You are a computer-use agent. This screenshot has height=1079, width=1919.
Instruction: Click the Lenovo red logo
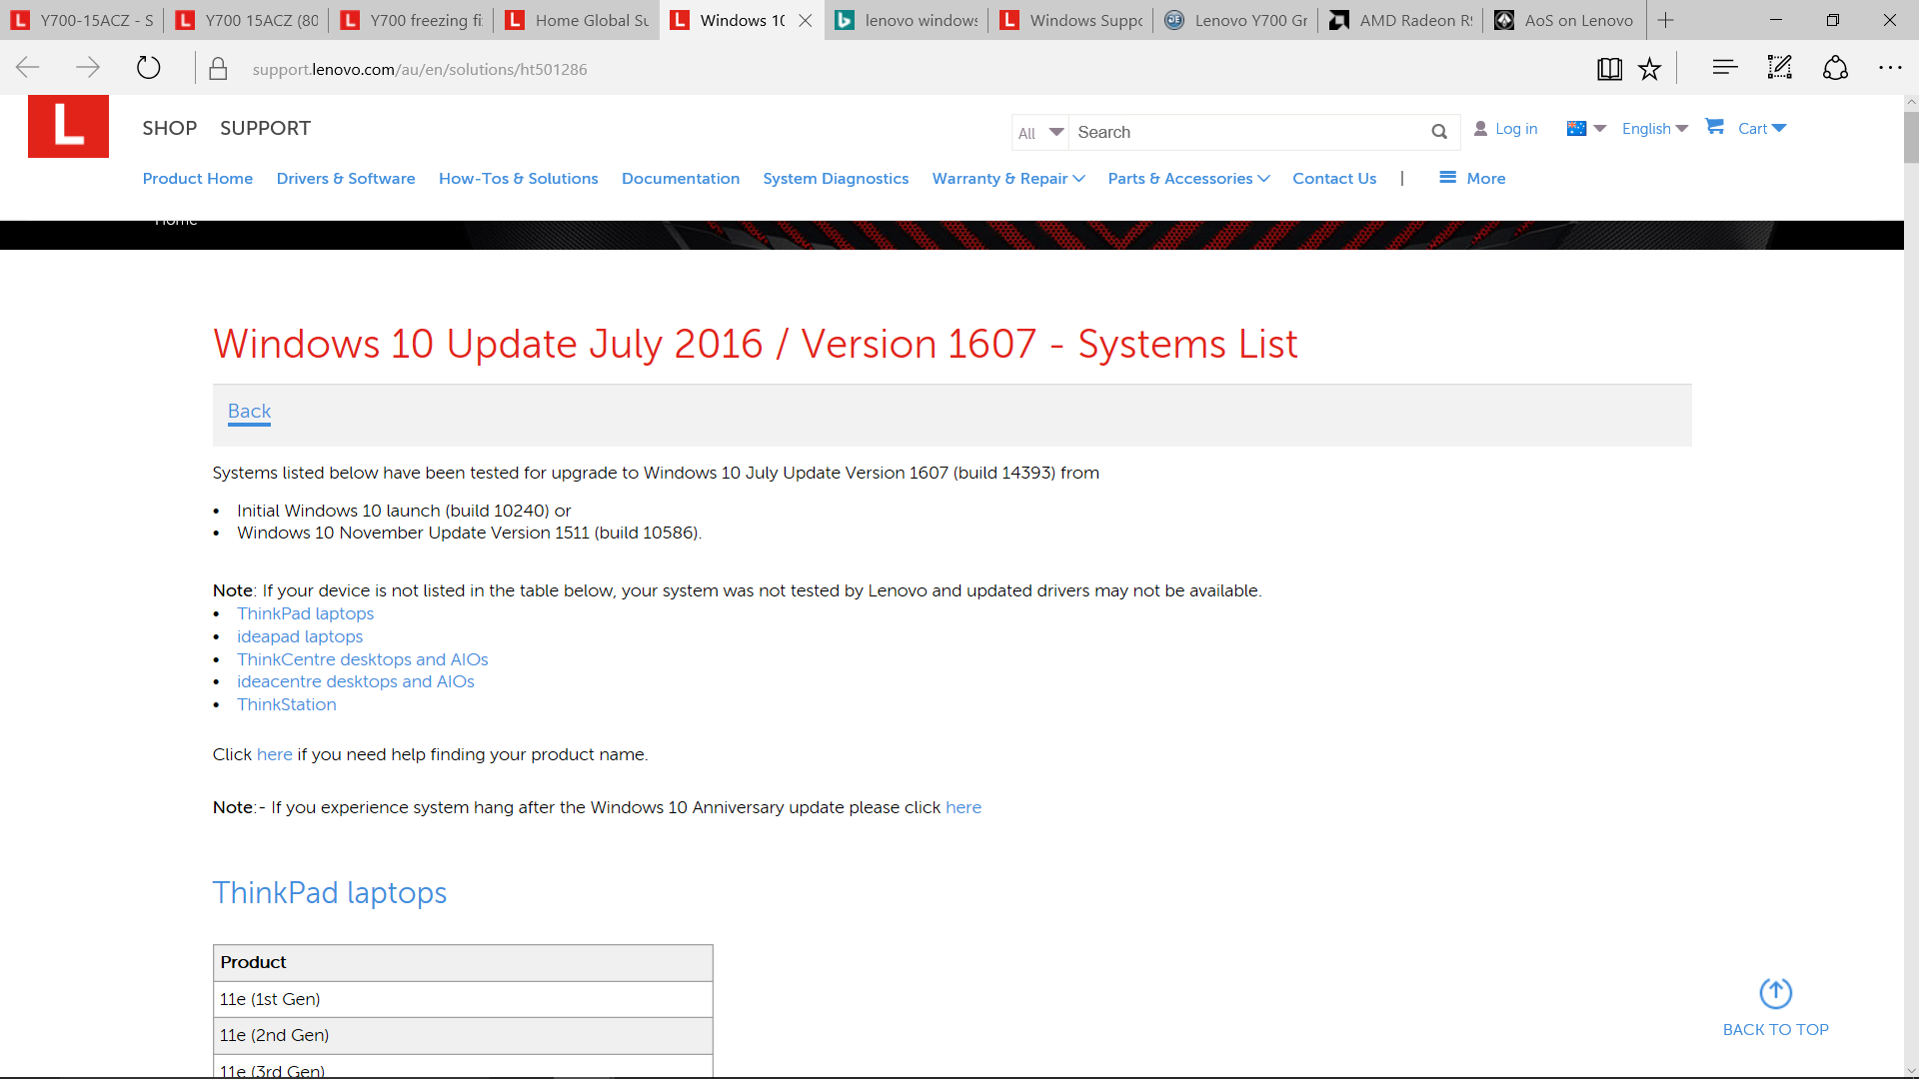tap(68, 126)
